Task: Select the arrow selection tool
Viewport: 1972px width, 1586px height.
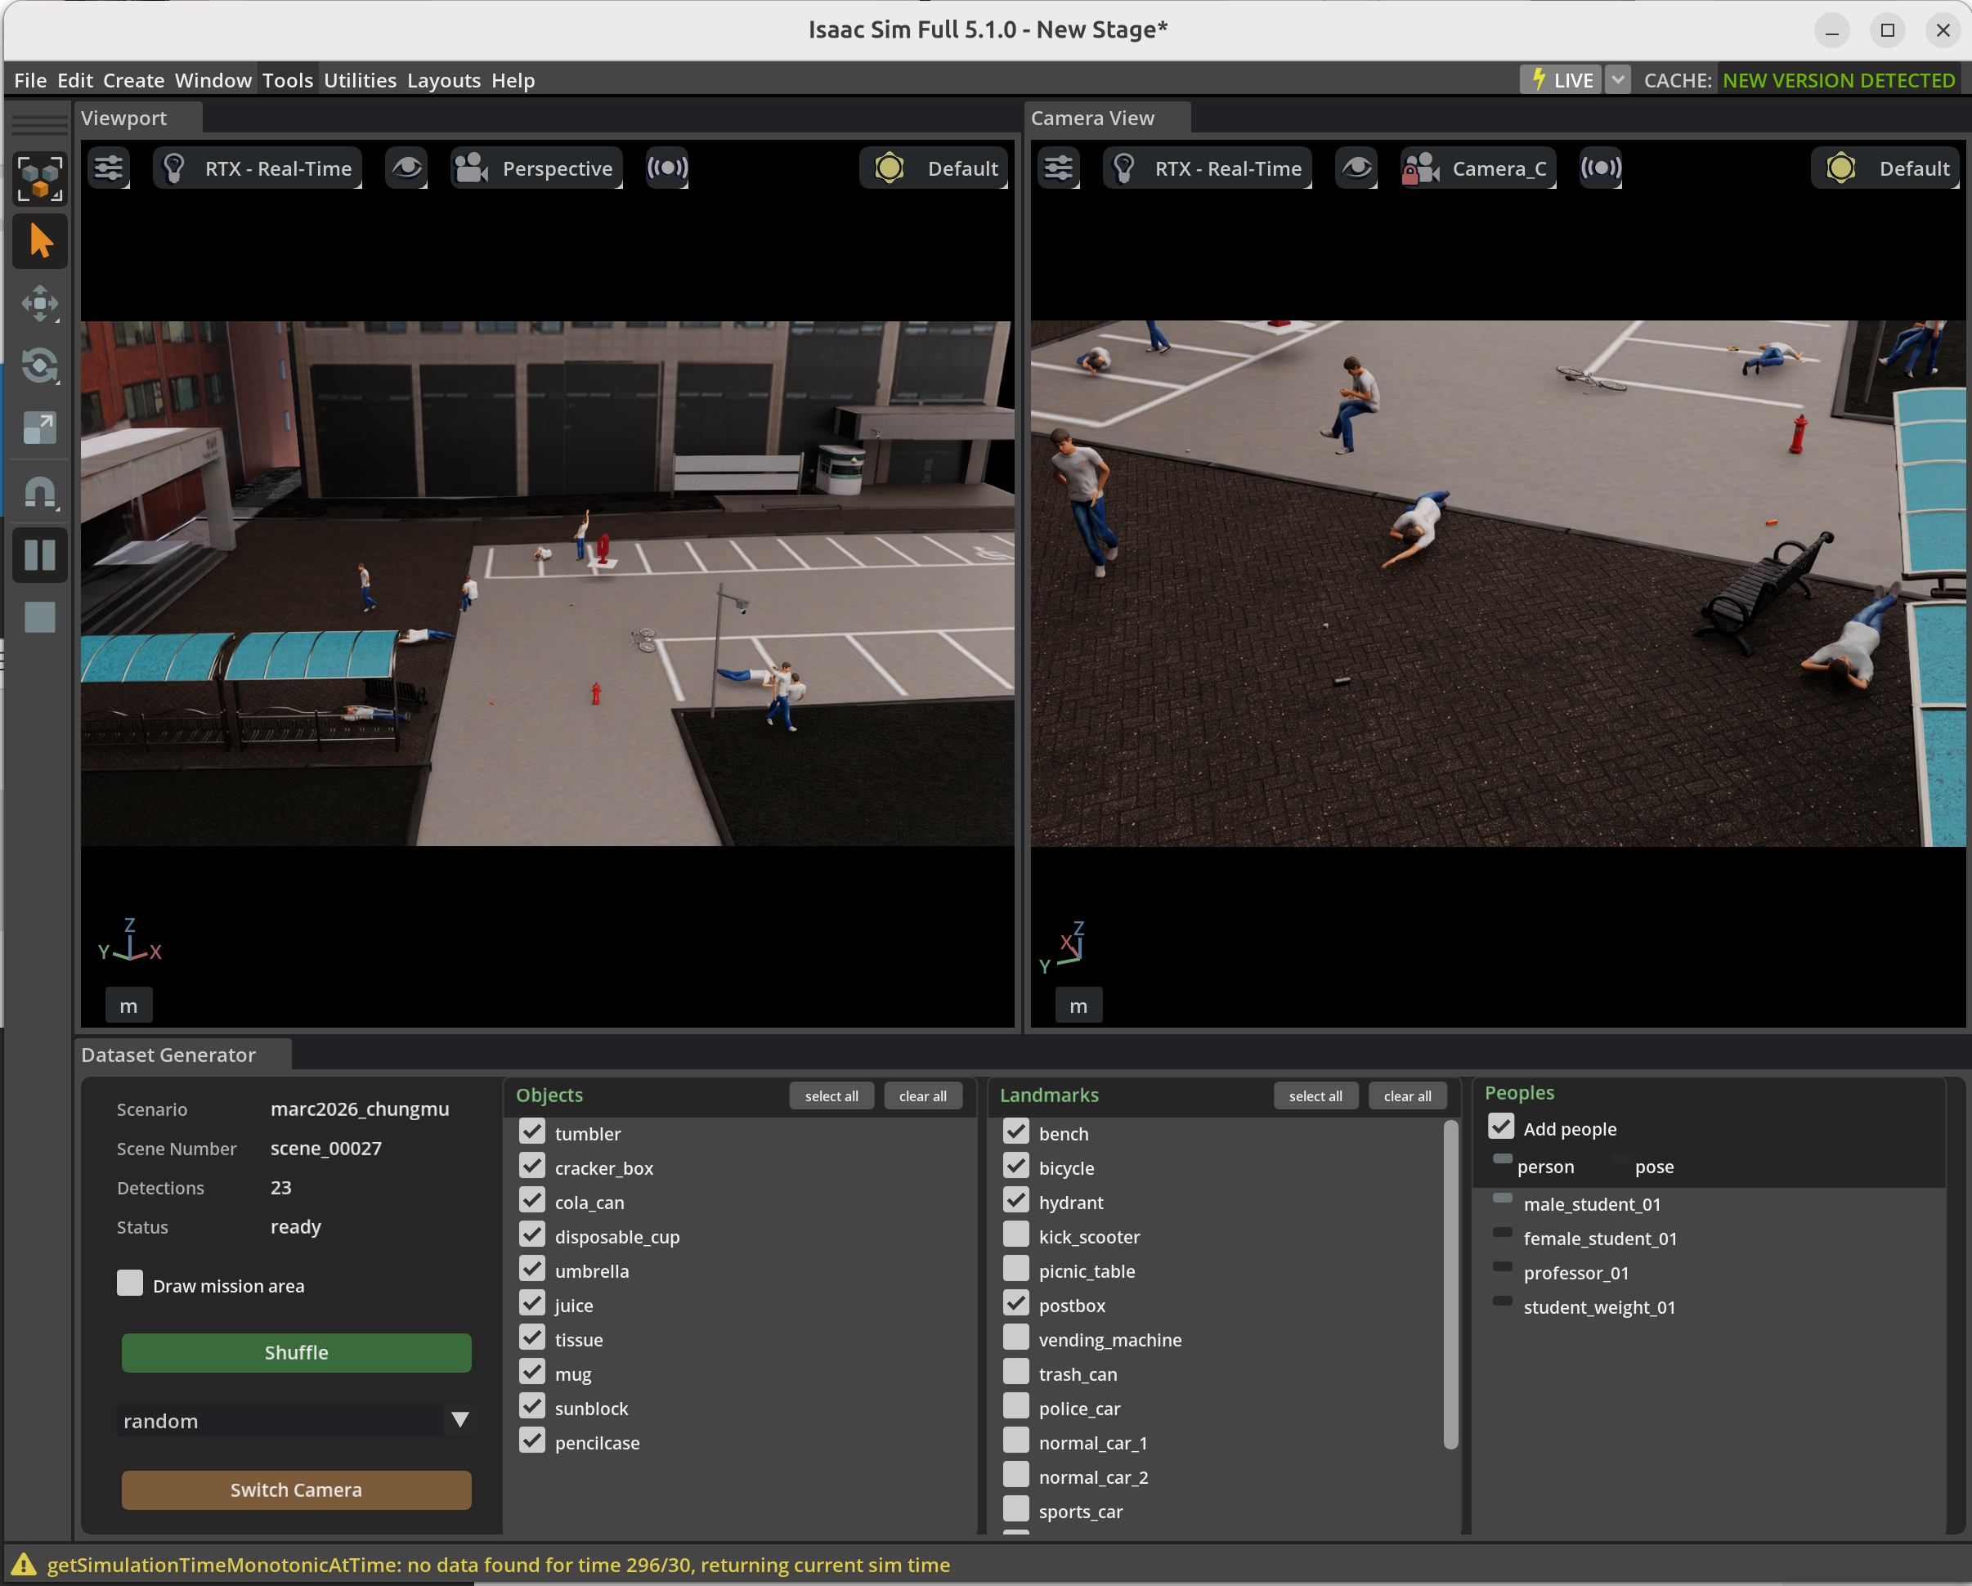Action: (x=40, y=241)
